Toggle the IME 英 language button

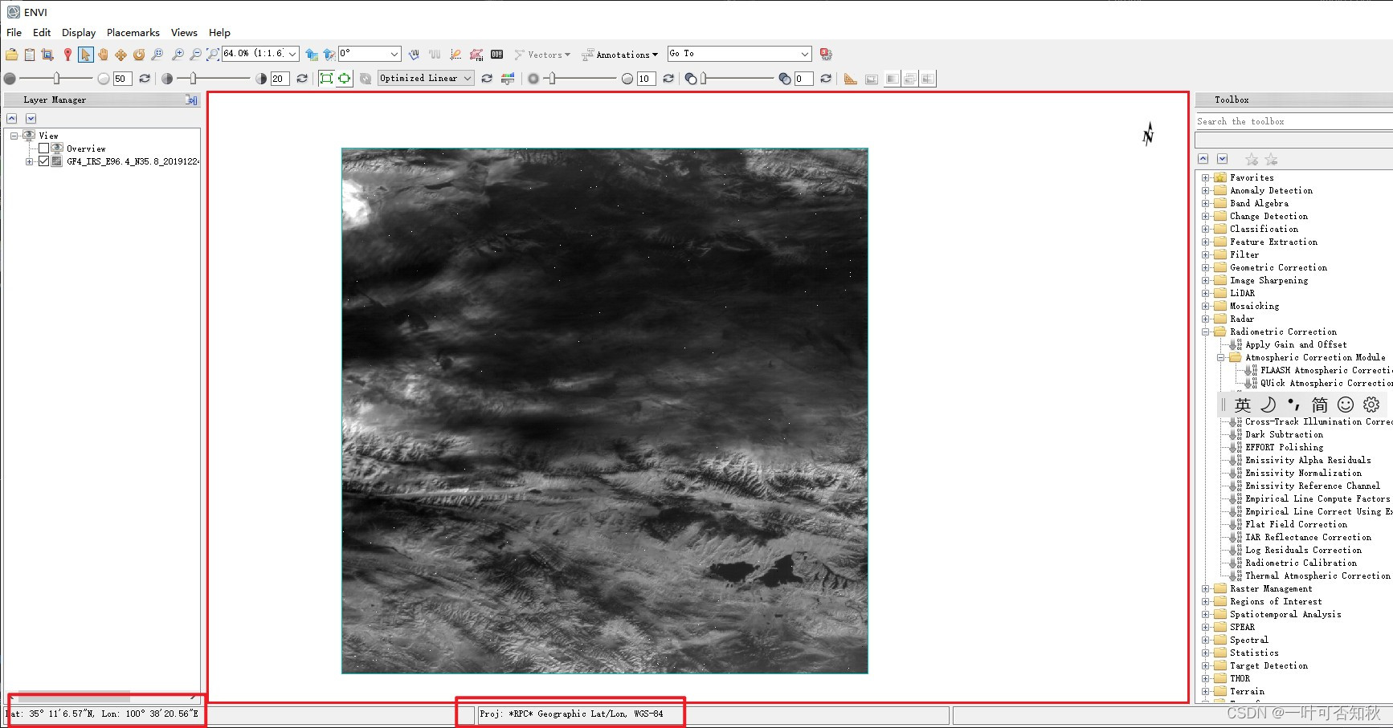click(1243, 405)
